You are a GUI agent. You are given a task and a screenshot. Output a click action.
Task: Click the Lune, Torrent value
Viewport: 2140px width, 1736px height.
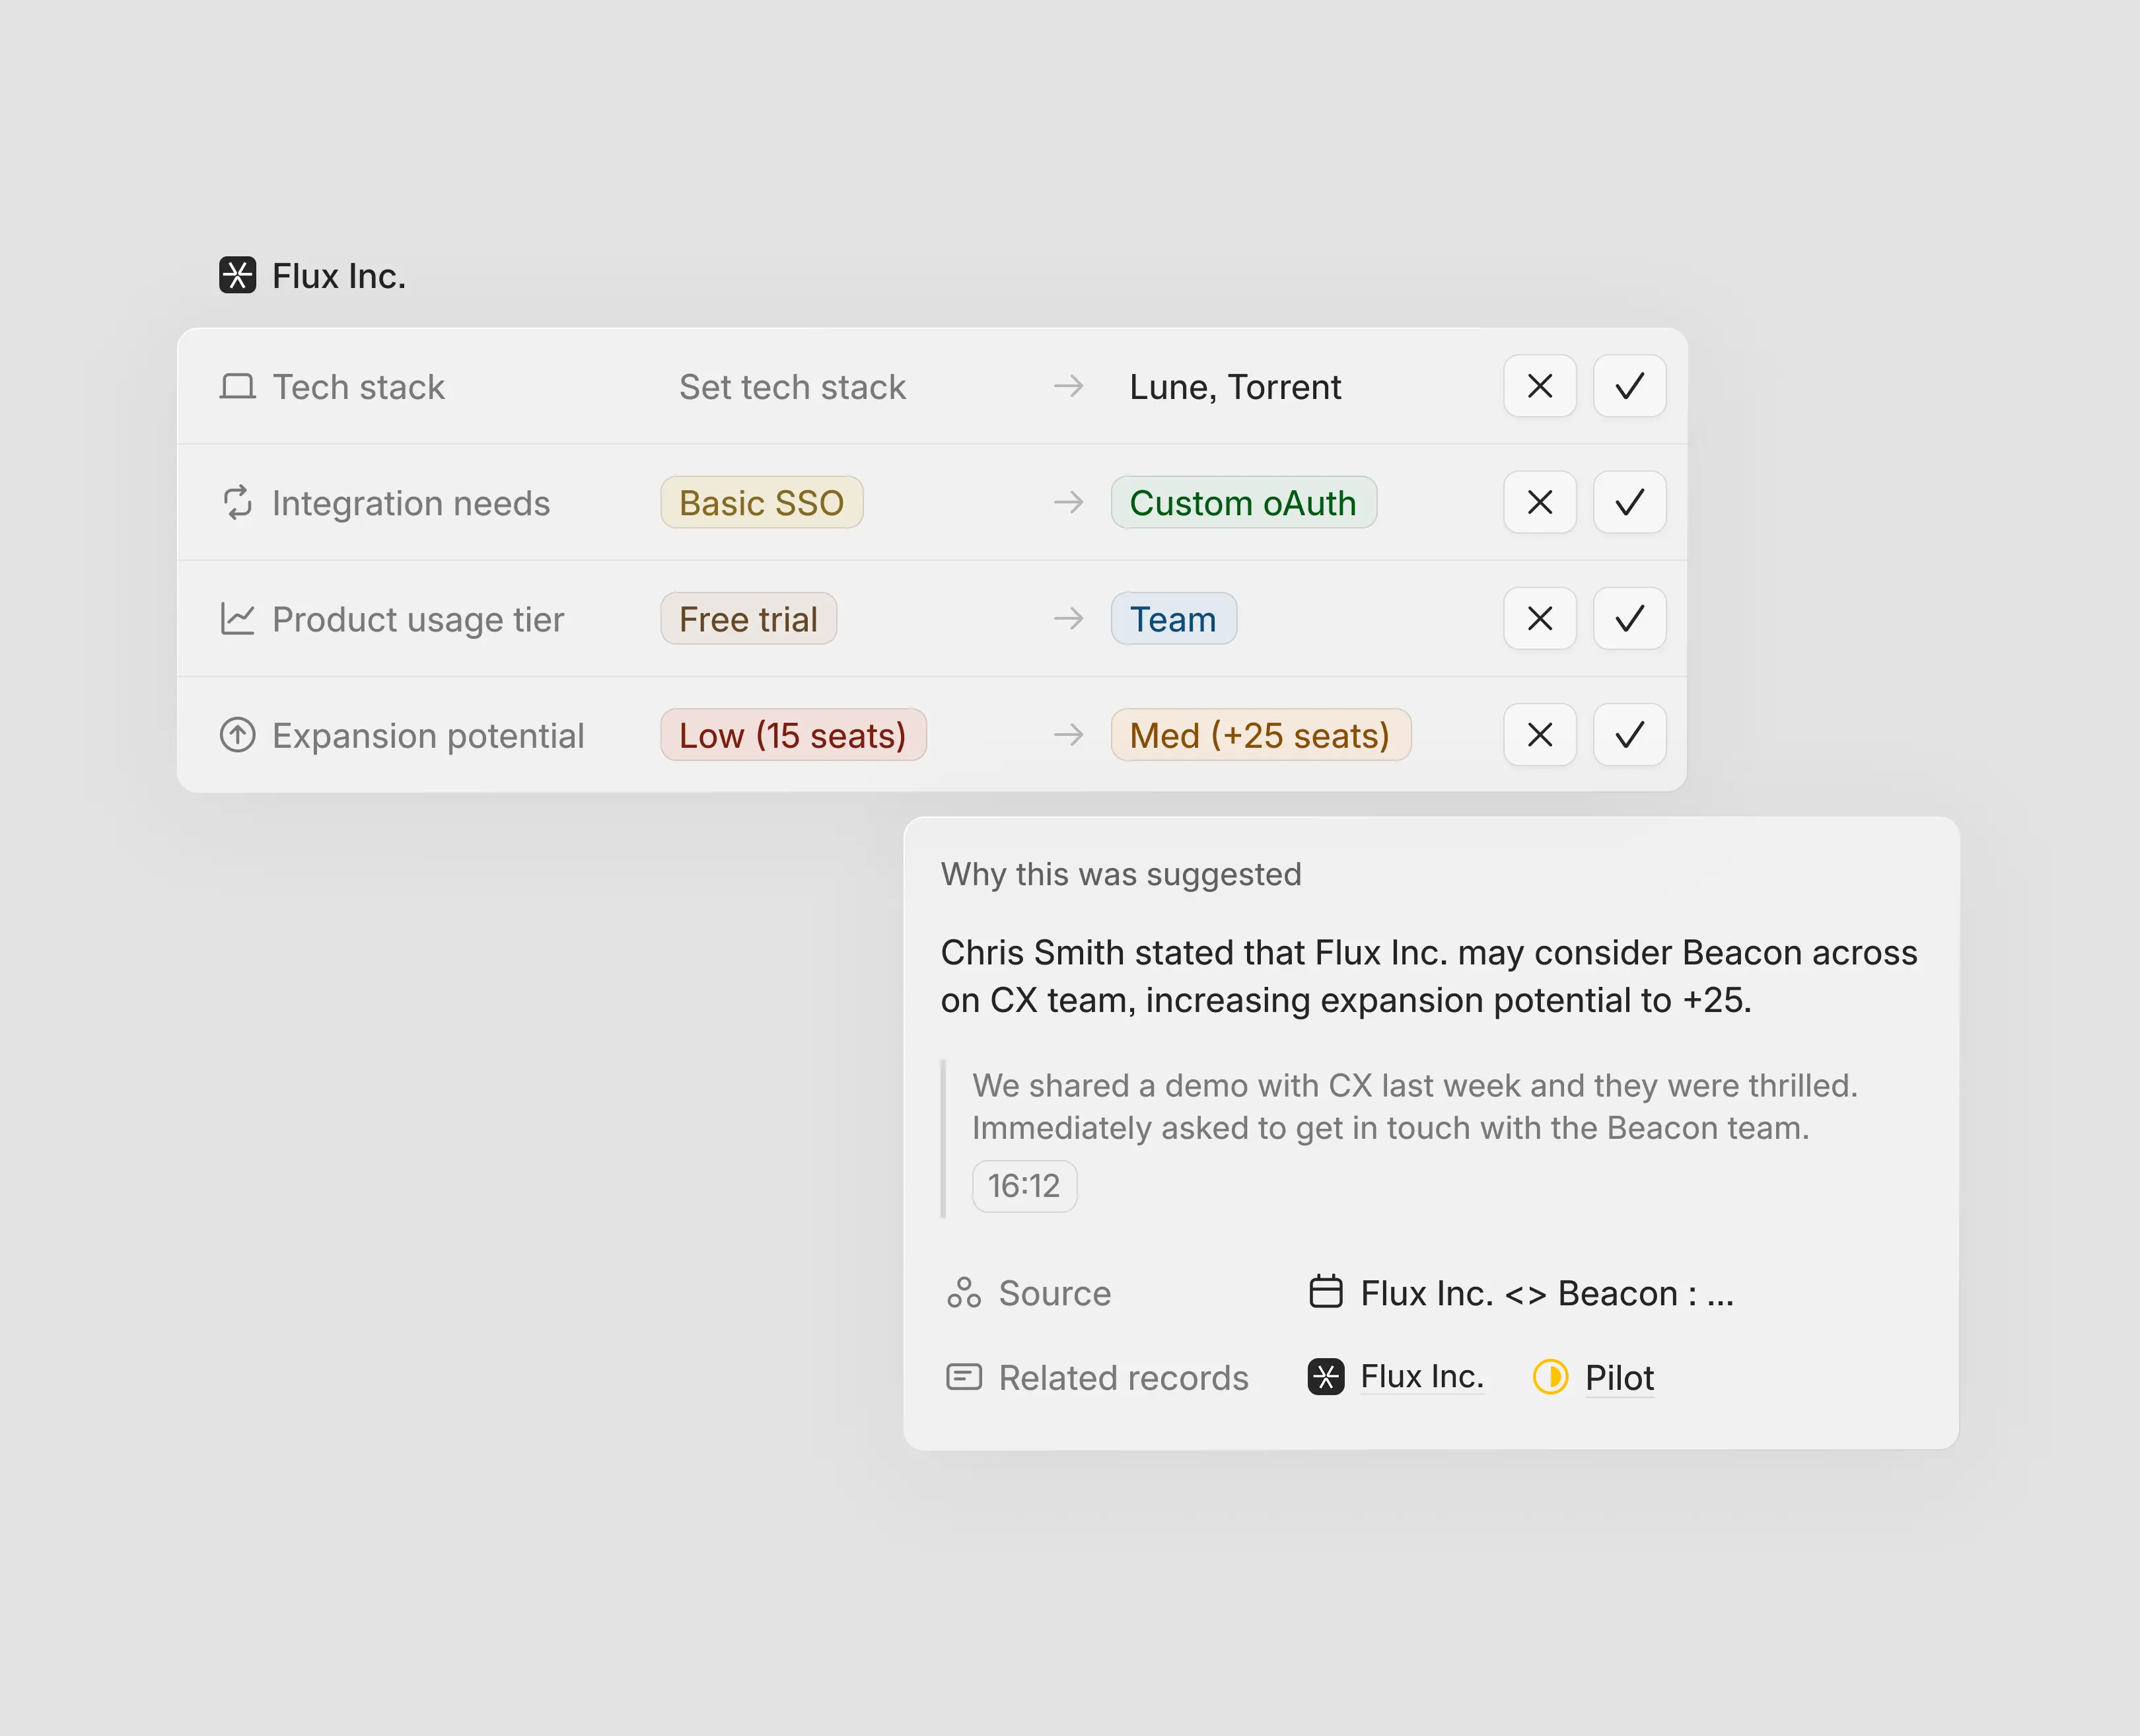1235,387
